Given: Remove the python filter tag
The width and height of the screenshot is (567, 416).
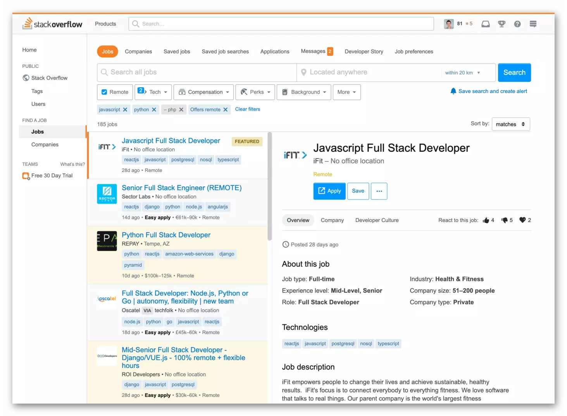Looking at the screenshot, I should [x=154, y=110].
